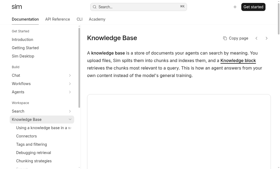
Task: Switch to API Reference tab
Action: pyautogui.click(x=58, y=19)
